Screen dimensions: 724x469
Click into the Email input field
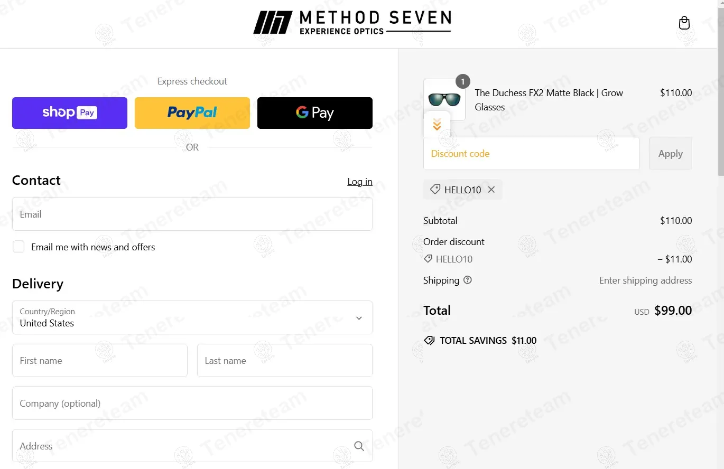[x=192, y=214]
